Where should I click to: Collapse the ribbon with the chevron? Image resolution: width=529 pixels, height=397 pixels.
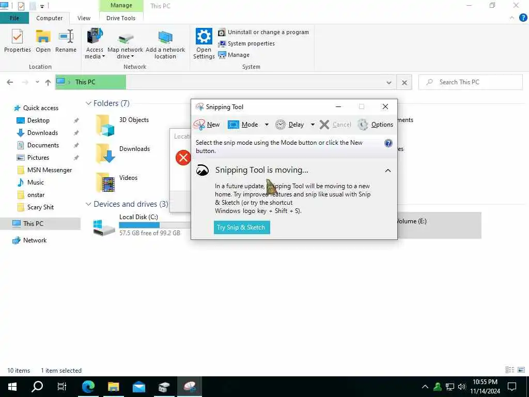(x=512, y=18)
